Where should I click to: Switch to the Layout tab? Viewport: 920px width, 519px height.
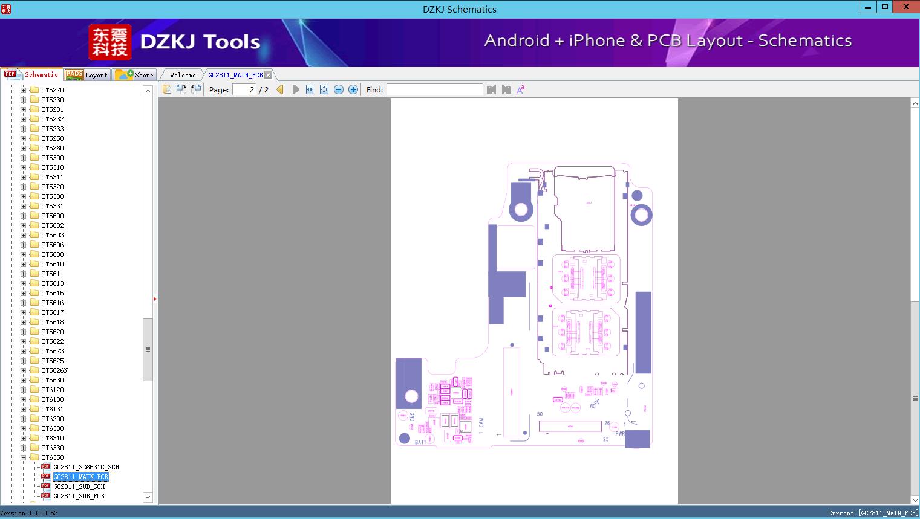86,74
